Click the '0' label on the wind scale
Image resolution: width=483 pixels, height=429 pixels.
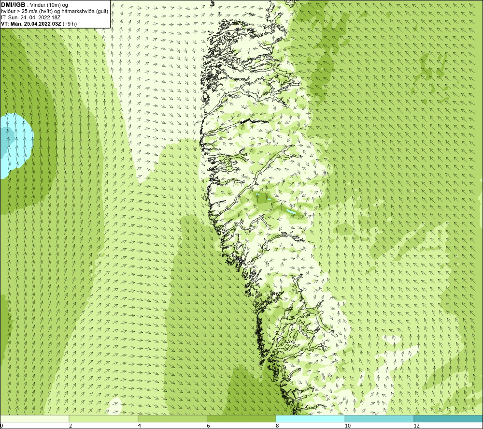point(1,426)
